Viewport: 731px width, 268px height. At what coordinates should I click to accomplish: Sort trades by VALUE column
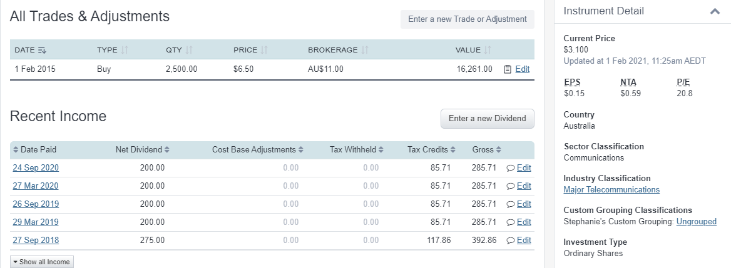pos(473,50)
